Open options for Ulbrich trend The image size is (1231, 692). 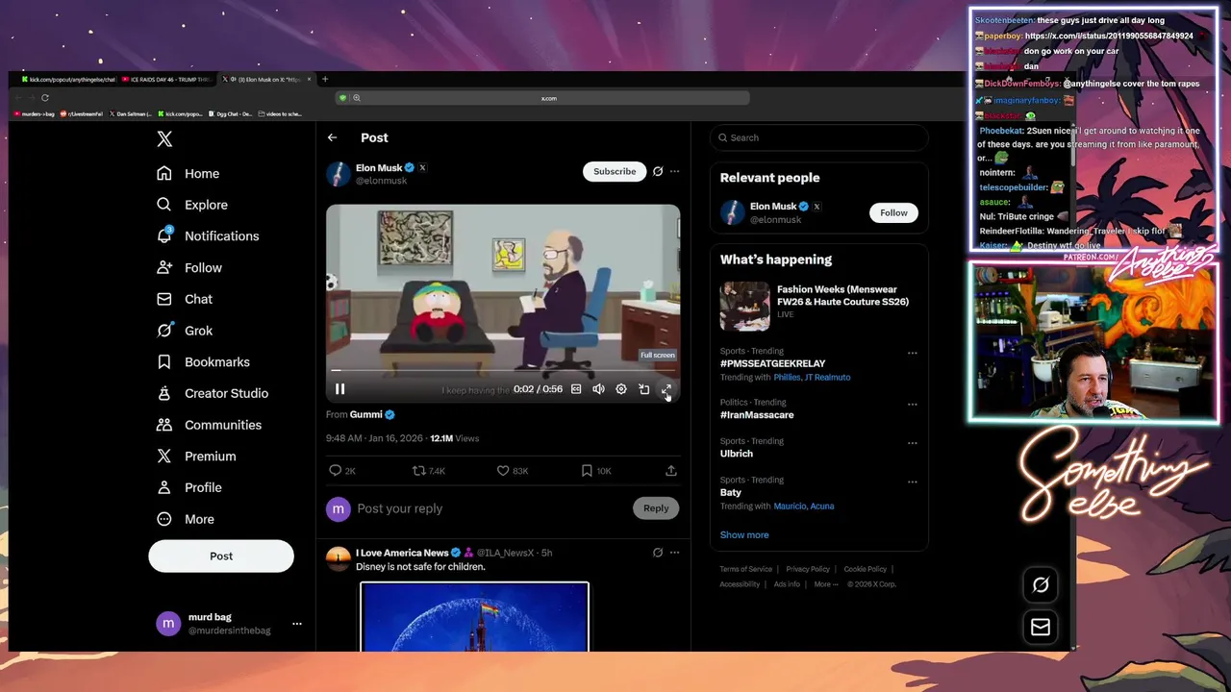point(913,443)
